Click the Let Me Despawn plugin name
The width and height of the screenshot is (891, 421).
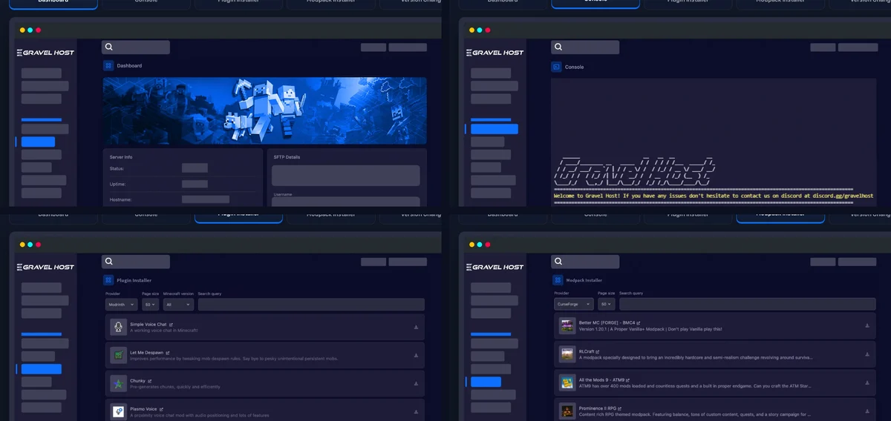pos(146,352)
